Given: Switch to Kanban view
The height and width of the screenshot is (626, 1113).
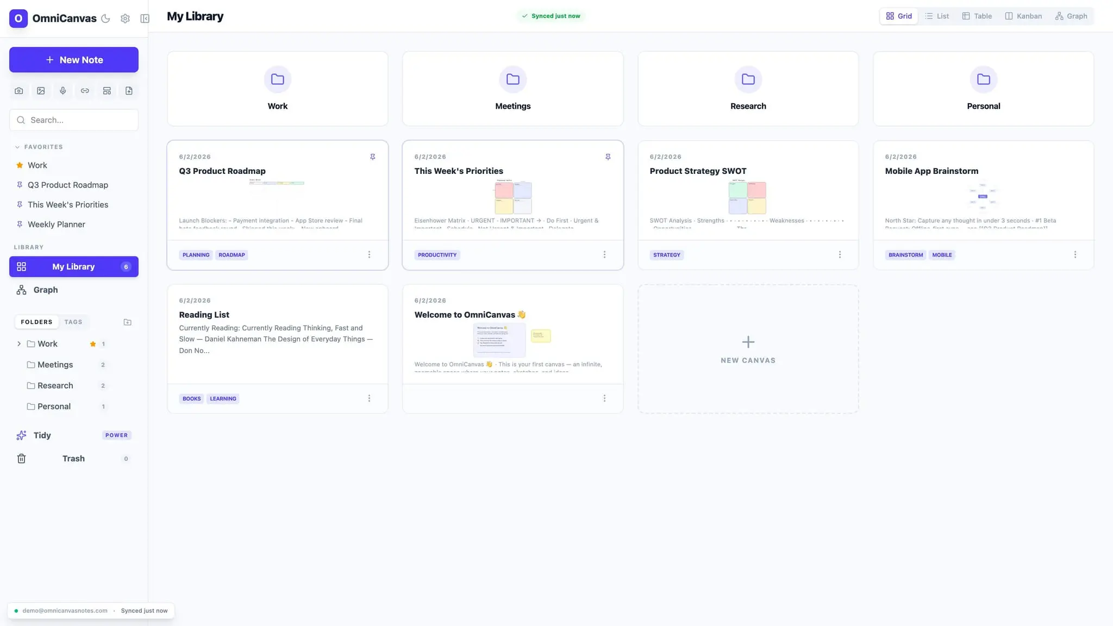Looking at the screenshot, I should click(x=1023, y=16).
